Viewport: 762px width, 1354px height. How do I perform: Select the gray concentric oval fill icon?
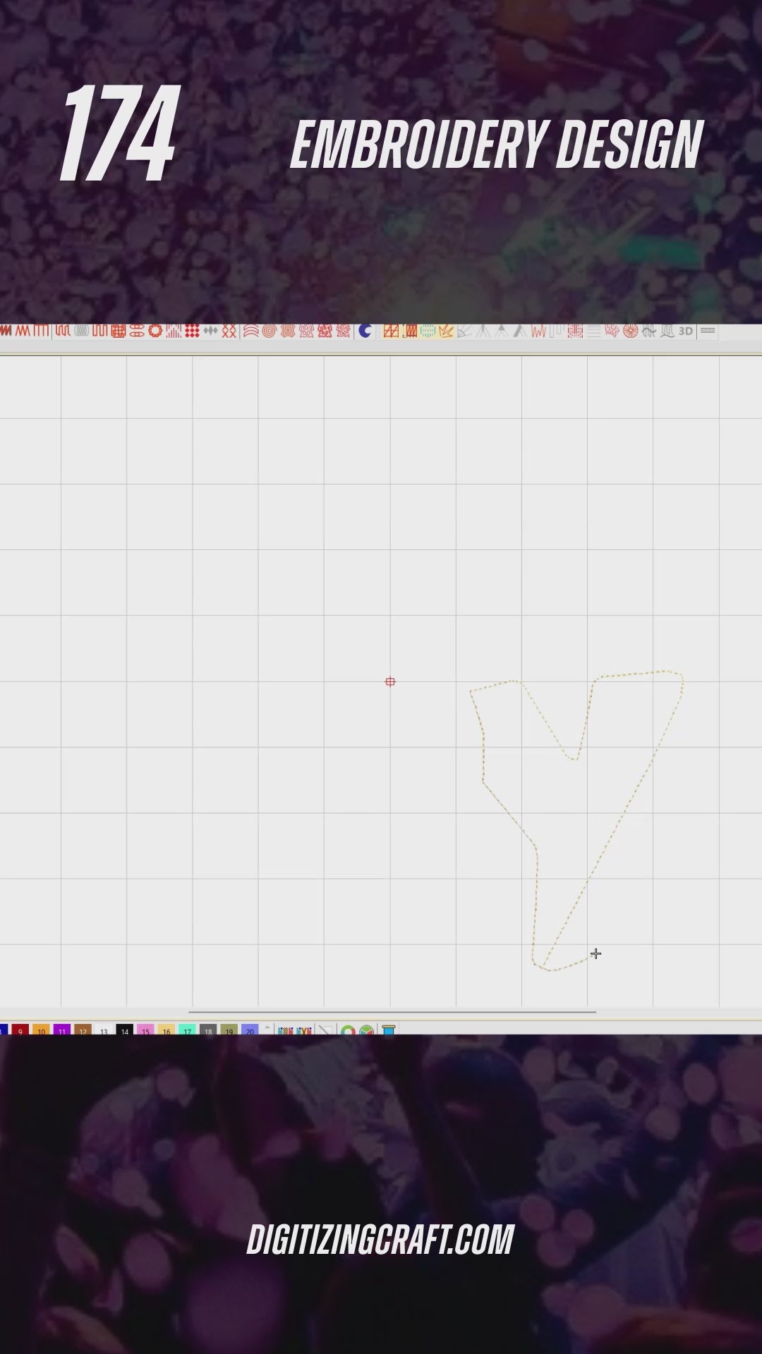point(81,331)
